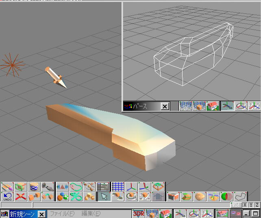Select the two-cubes copy object tool
This screenshot has width=261, height=218.
[34, 196]
